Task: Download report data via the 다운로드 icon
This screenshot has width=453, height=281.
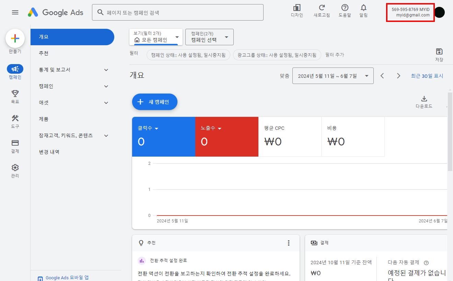Action: (x=424, y=100)
